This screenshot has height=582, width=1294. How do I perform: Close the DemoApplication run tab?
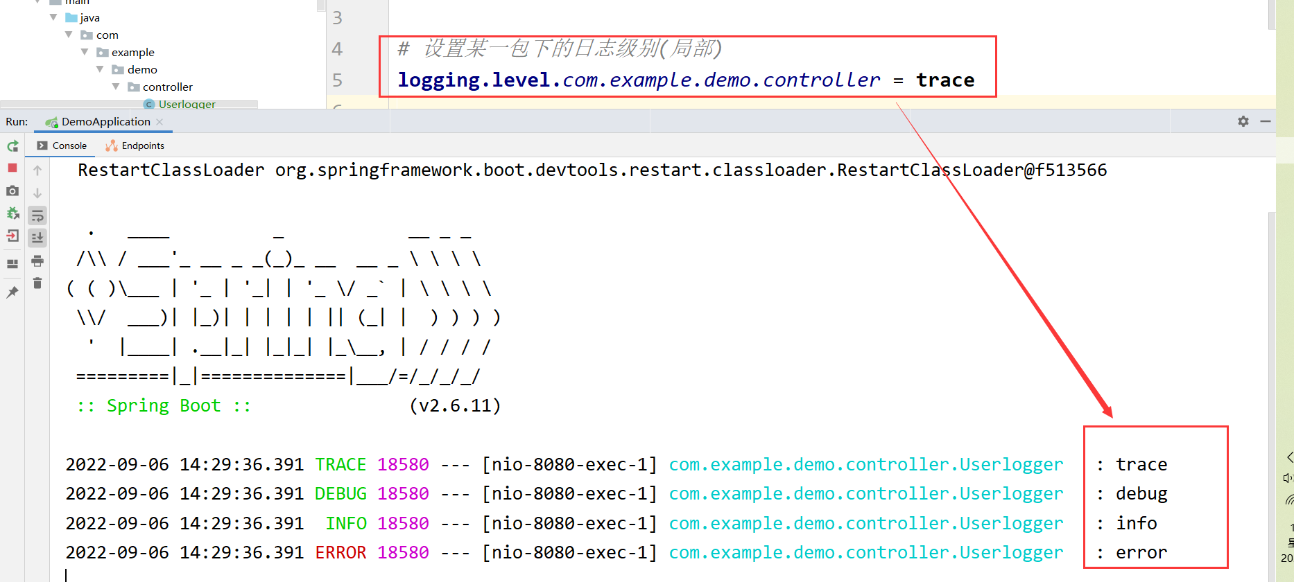tap(159, 122)
